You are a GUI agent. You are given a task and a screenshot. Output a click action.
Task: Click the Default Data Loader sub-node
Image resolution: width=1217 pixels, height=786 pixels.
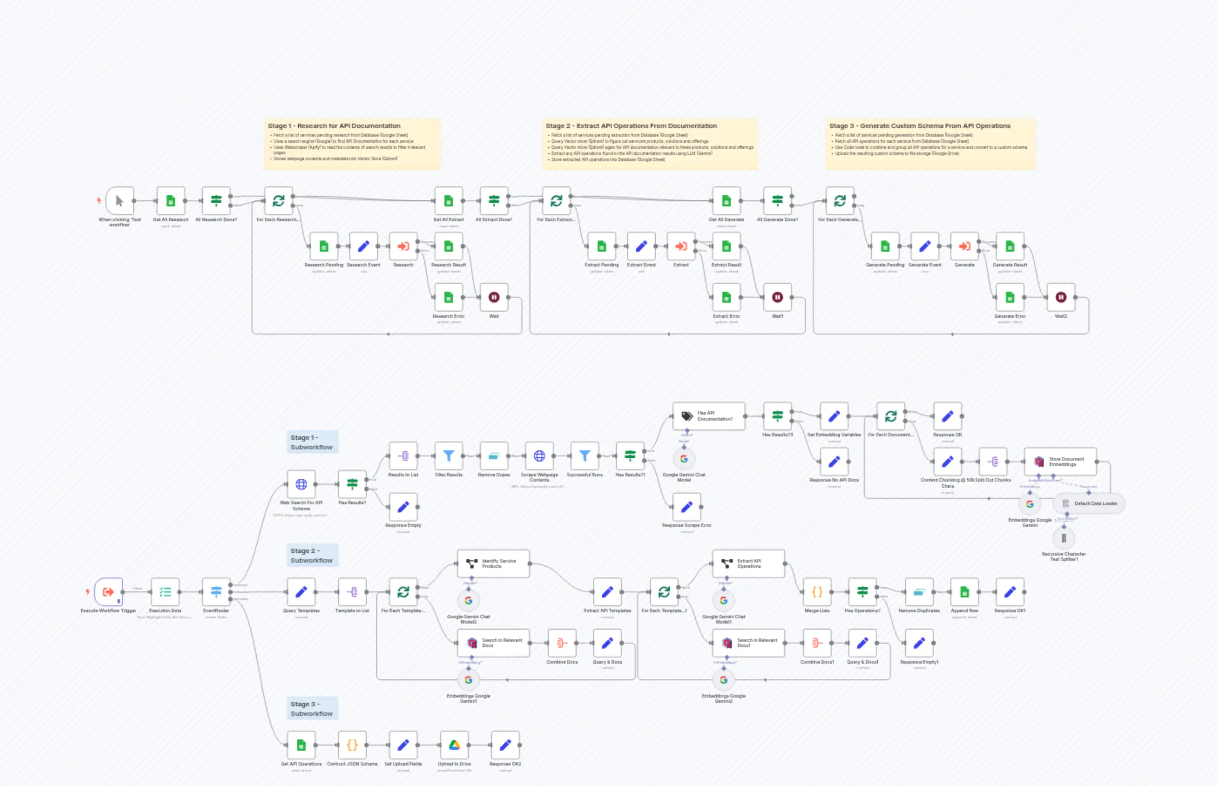tap(1089, 503)
